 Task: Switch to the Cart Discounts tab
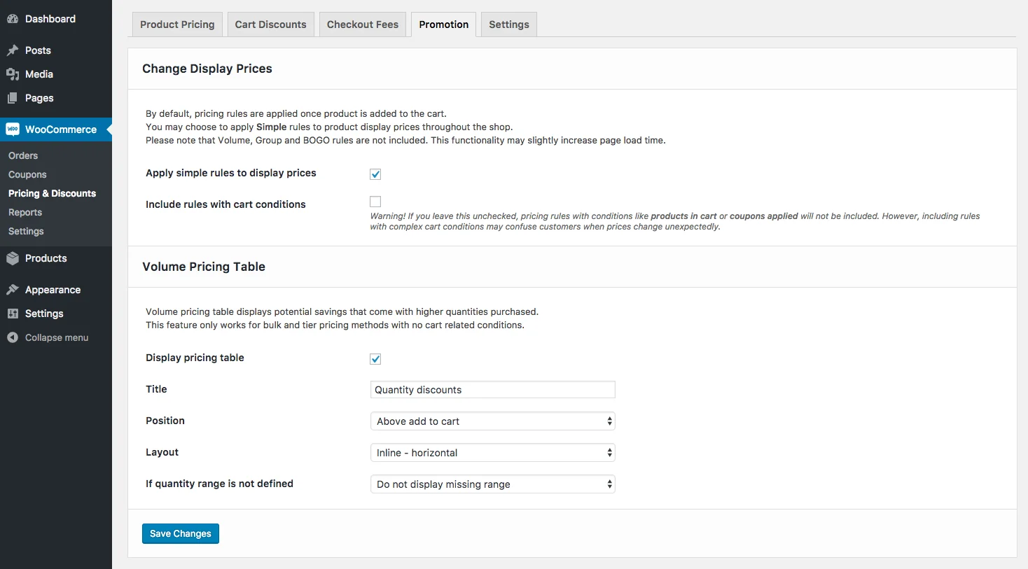pos(270,24)
